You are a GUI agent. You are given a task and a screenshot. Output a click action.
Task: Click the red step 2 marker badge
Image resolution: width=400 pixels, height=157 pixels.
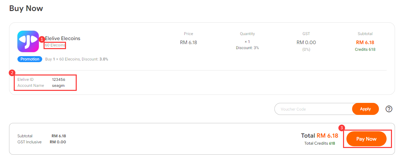(x=12, y=73)
